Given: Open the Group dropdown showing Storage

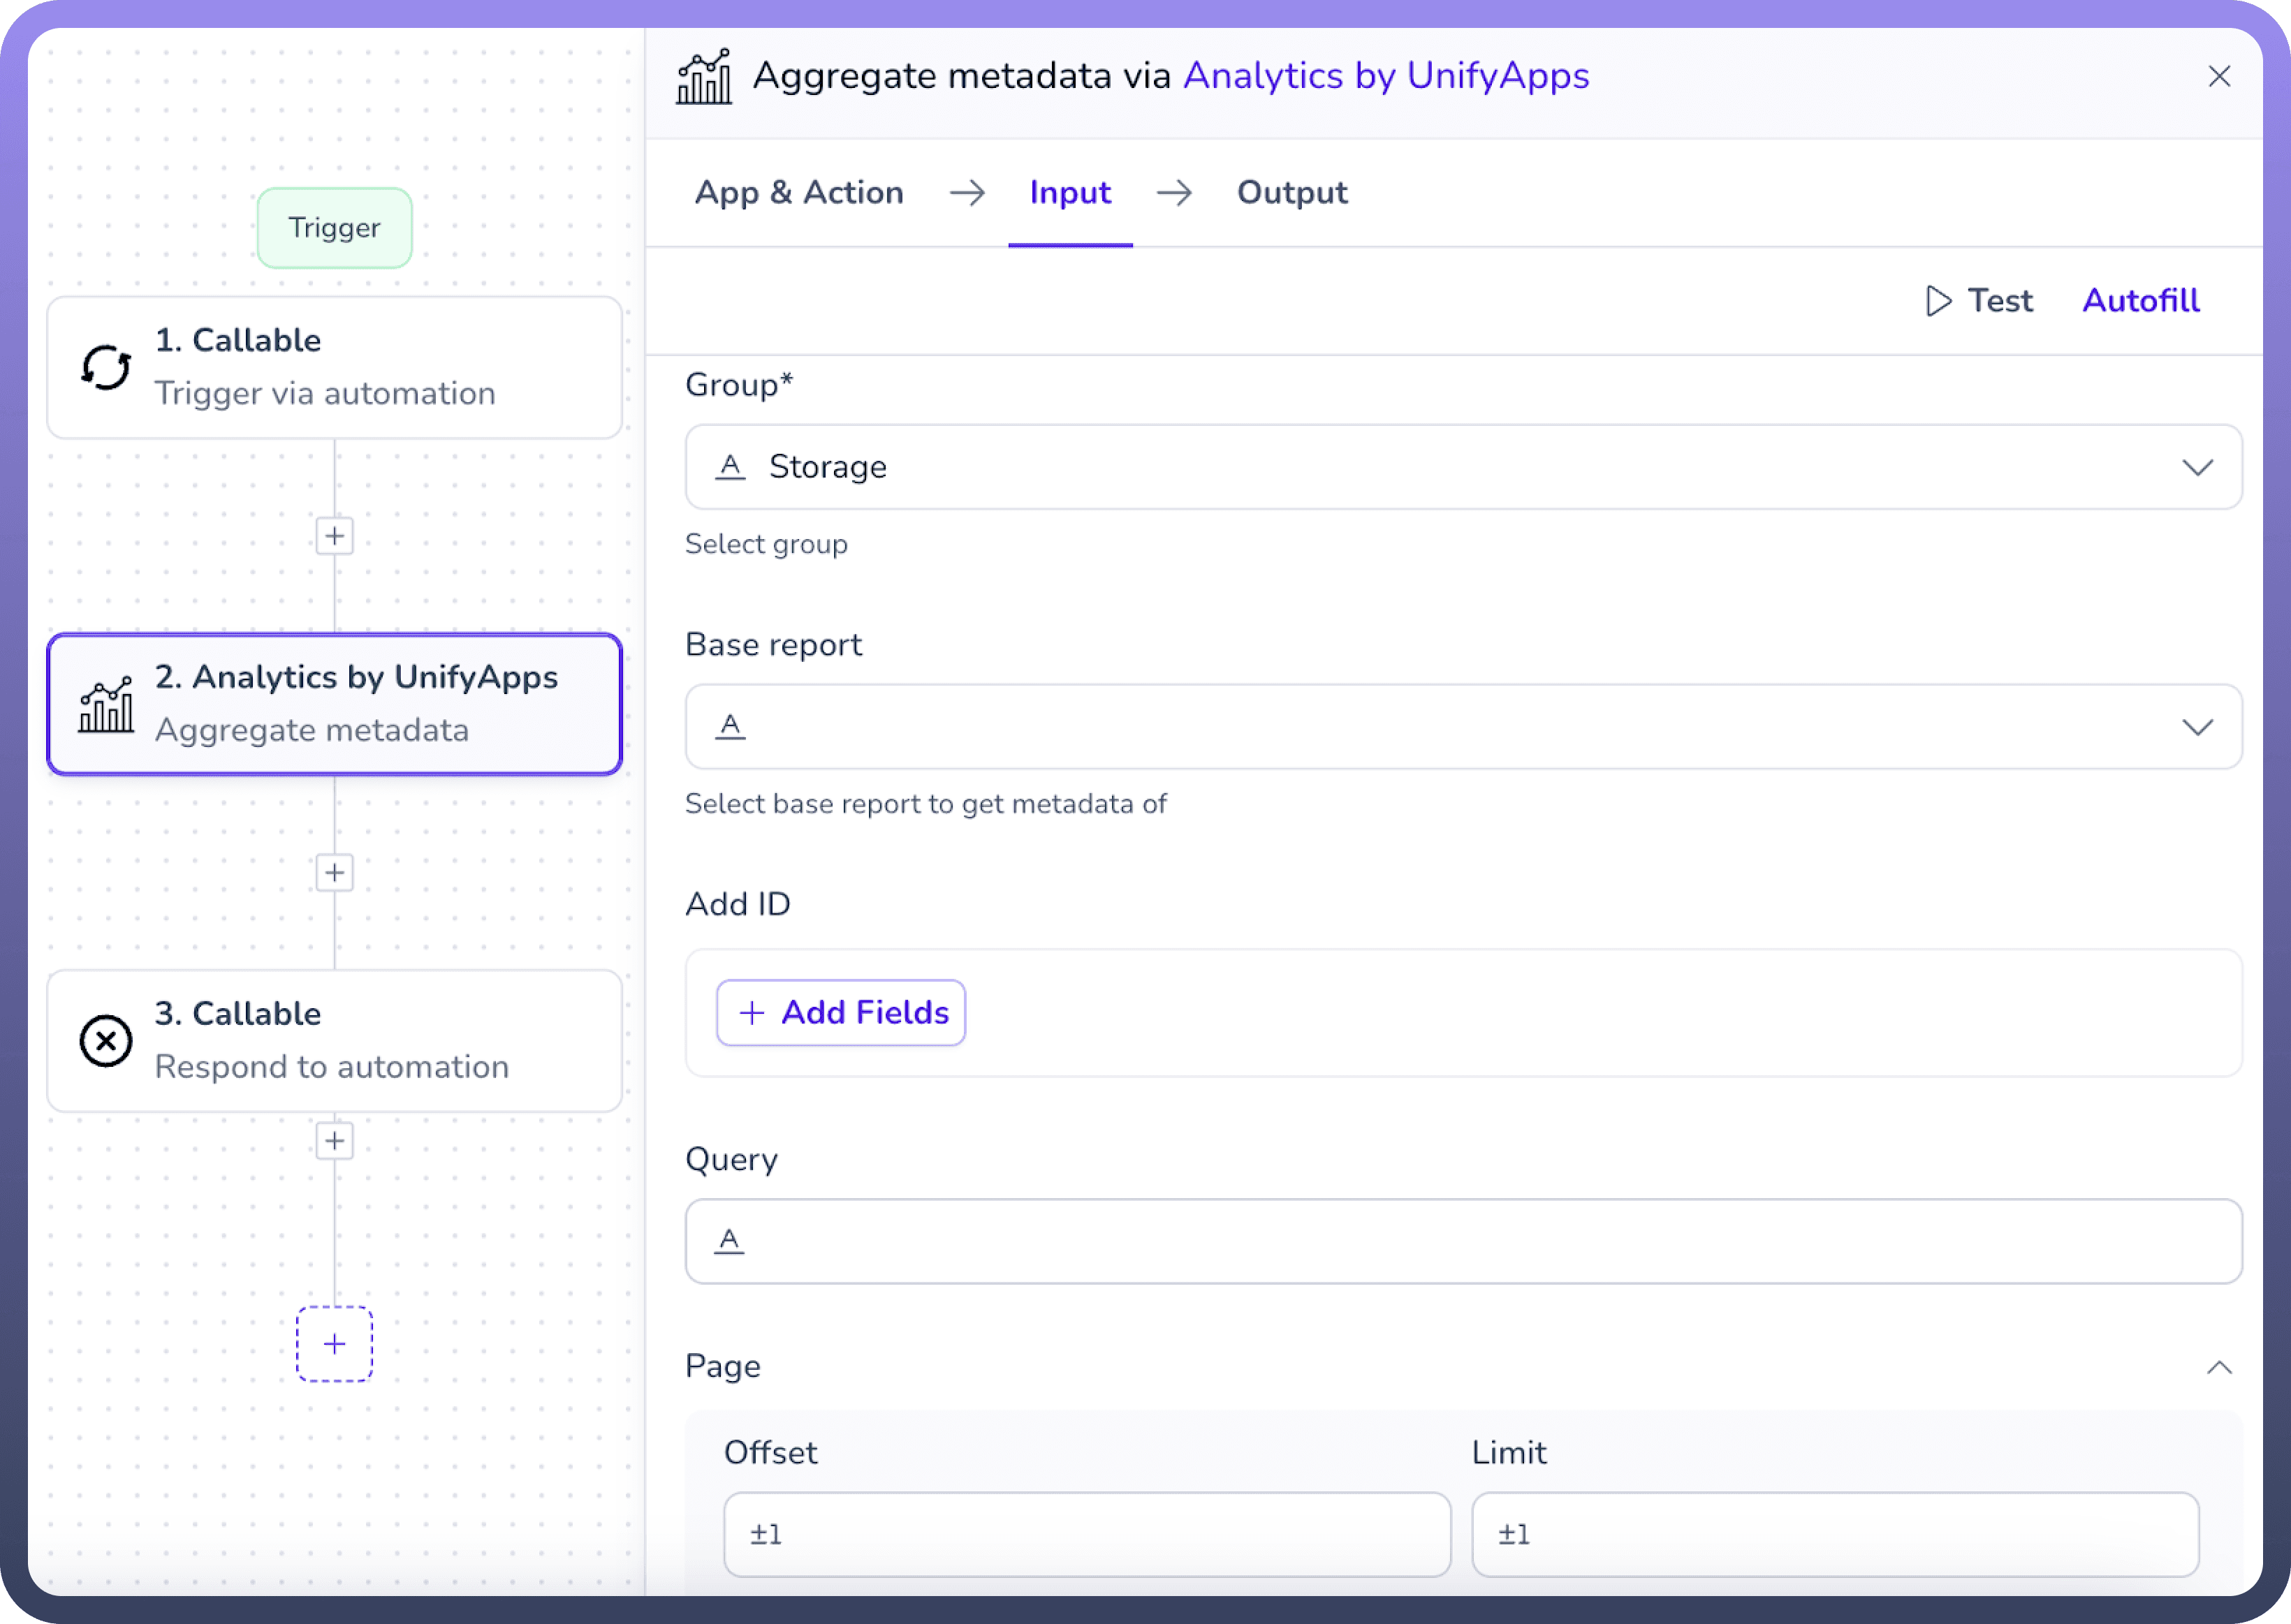Looking at the screenshot, I should (1463, 467).
